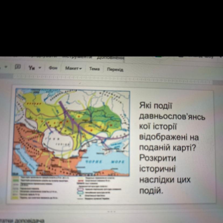This screenshot has width=223, height=223.
Task: Click the ЧОРНЕ МОРЕ label on map
Action: pos(105,163)
